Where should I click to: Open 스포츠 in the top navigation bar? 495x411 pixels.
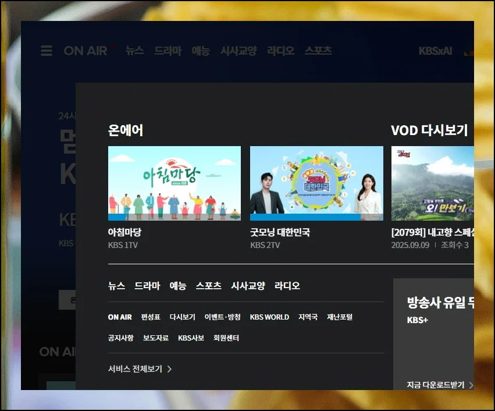(318, 51)
